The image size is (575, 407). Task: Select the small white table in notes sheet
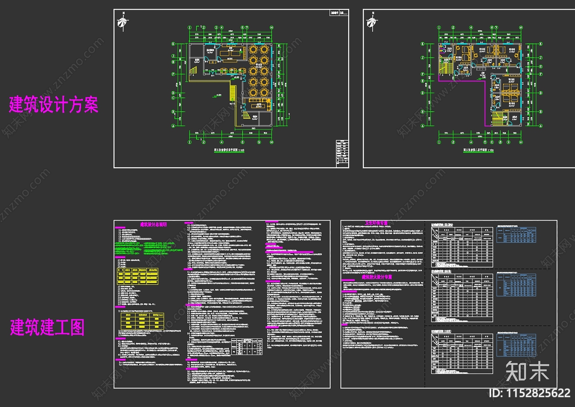247,347
